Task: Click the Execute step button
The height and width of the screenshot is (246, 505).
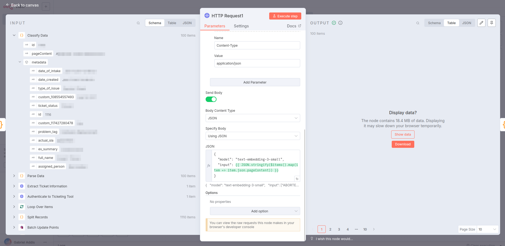Action: coord(285,16)
